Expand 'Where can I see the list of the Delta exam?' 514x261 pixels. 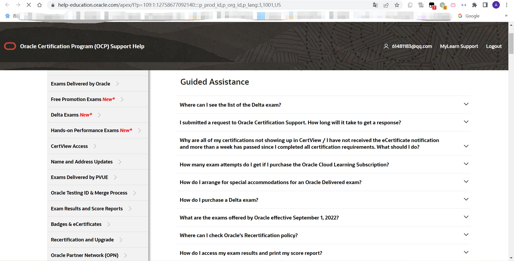(x=323, y=105)
